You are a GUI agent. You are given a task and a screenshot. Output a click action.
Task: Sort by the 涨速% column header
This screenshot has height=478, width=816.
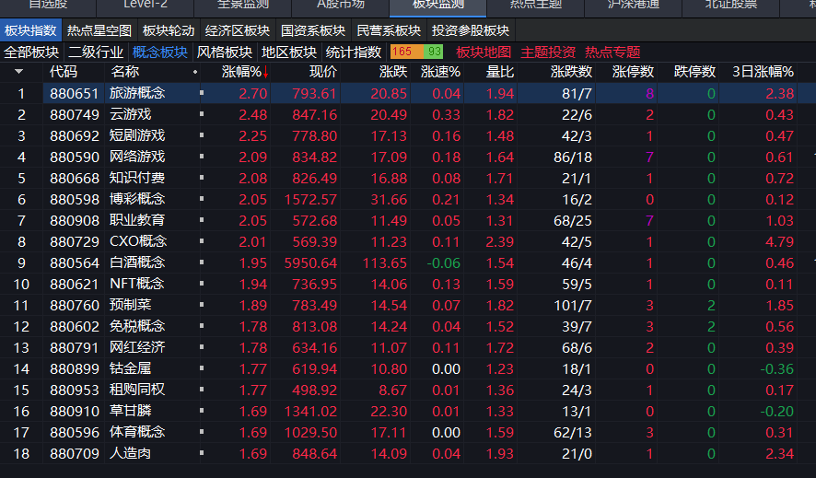click(440, 72)
